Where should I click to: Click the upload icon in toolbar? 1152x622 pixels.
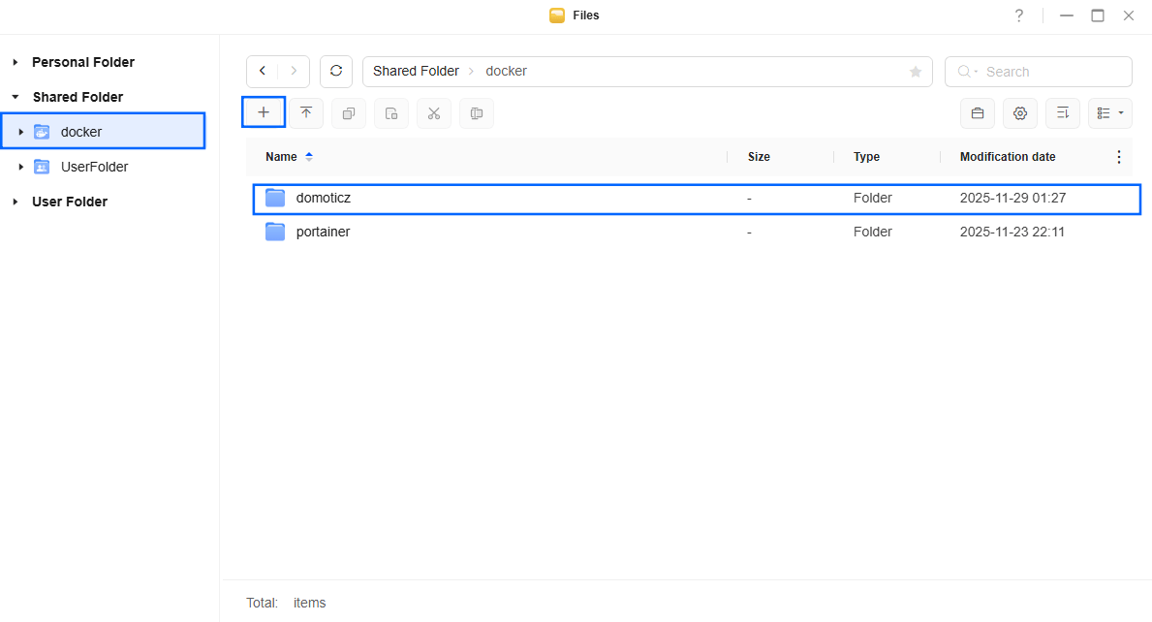point(306,113)
